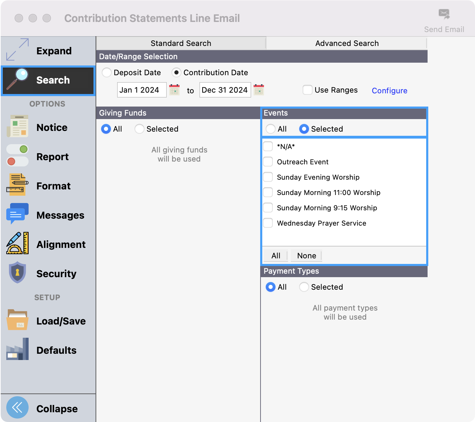This screenshot has height=422, width=475.
Task: Open calendar picker for start date
Action: (174, 90)
